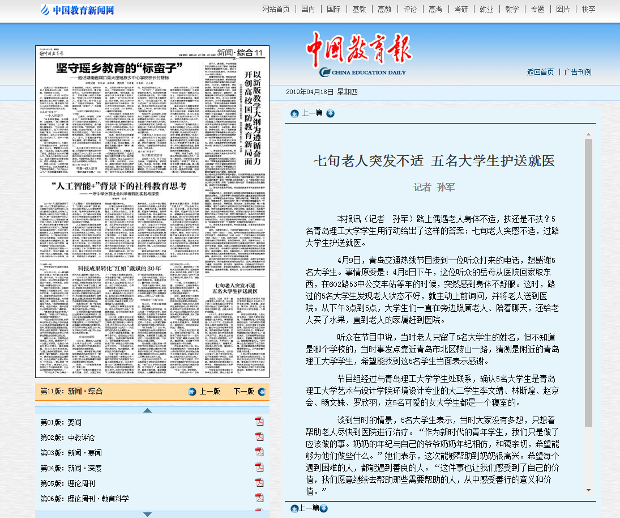Go to previous page via 上一版 arrow icon
The width and height of the screenshot is (620, 518).
pyautogui.click(x=192, y=392)
